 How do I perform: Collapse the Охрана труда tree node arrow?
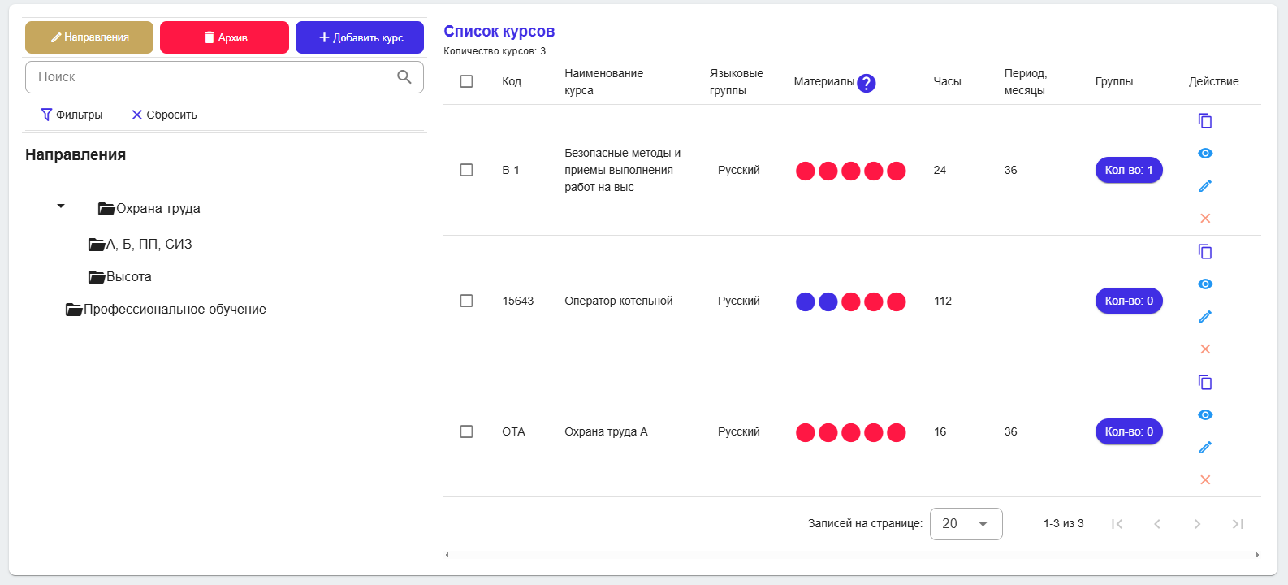tap(61, 206)
